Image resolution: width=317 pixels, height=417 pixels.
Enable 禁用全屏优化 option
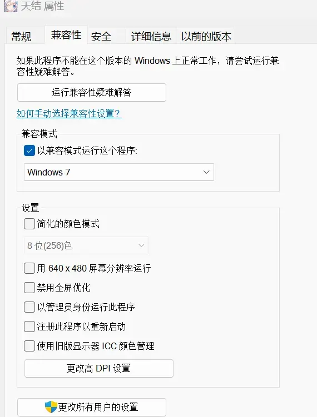29,288
